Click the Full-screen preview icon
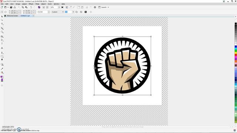 click(62, 7)
